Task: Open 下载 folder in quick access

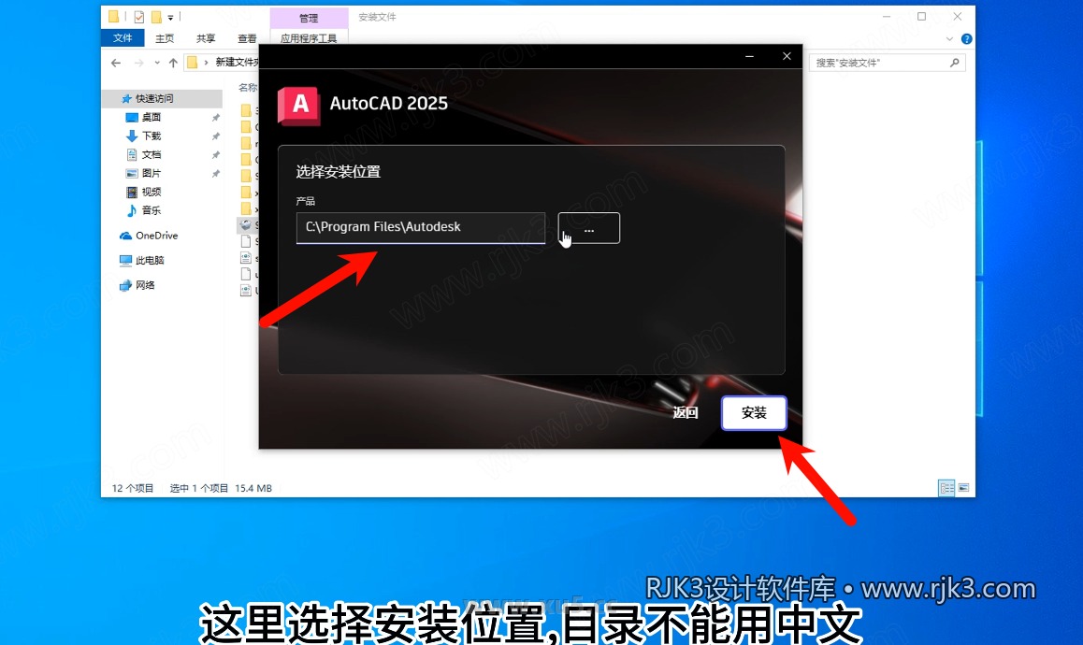Action: [152, 136]
